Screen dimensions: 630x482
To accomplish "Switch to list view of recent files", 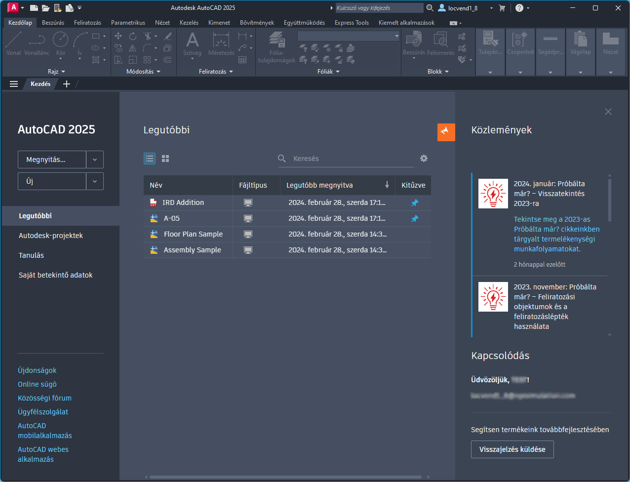I will (150, 159).
